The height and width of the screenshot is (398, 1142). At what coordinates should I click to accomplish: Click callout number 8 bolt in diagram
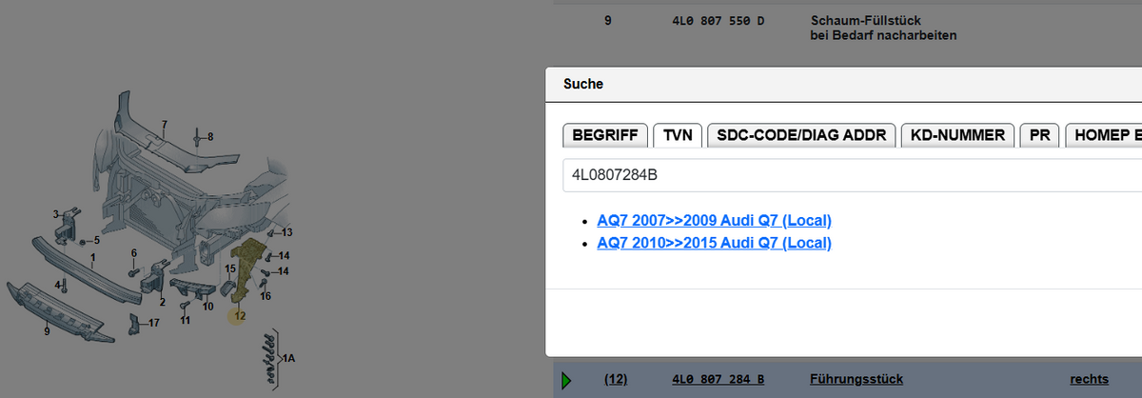(210, 136)
